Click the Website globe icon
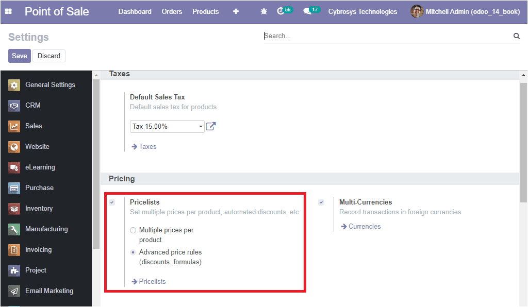 click(14, 147)
